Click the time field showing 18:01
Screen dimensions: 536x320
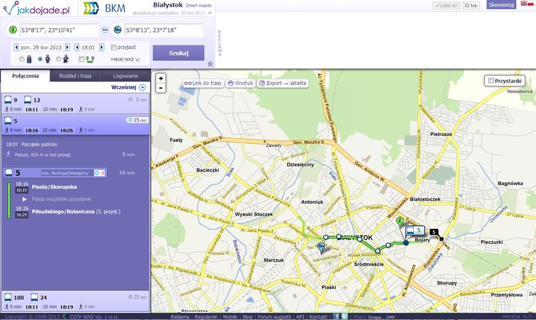89,47
